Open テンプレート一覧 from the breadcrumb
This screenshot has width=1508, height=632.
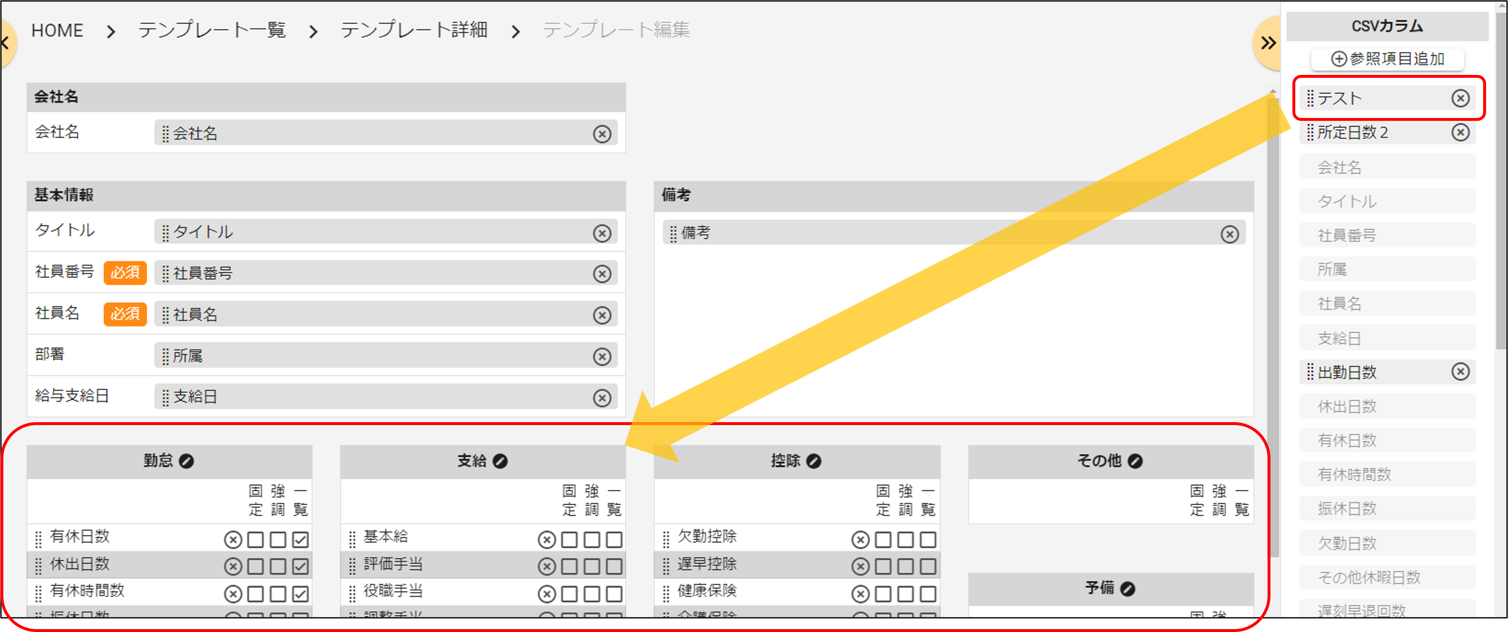(212, 30)
